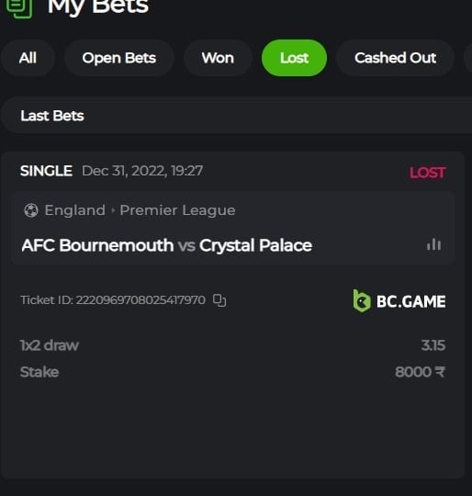Click the red LOST status label
Screen dimensions: 472x496
coord(427,173)
